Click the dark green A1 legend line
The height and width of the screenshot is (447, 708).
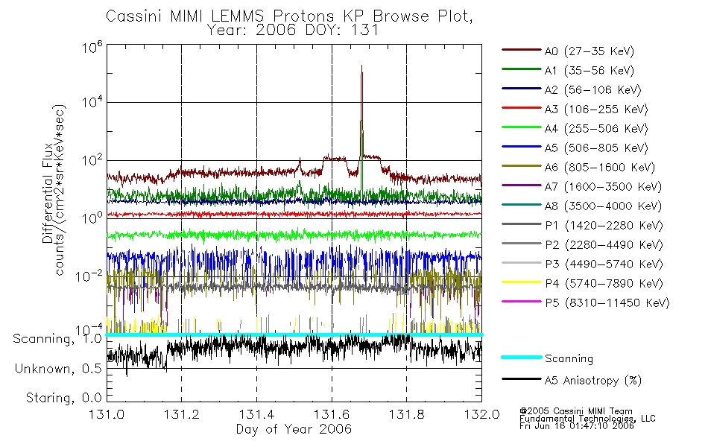point(521,69)
